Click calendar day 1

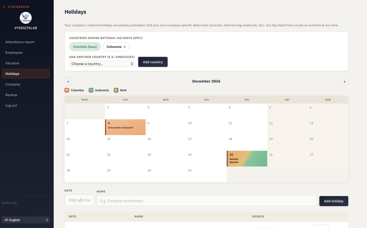pyautogui.click(x=125, y=112)
